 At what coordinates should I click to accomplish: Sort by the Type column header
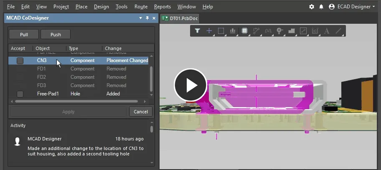click(84, 48)
